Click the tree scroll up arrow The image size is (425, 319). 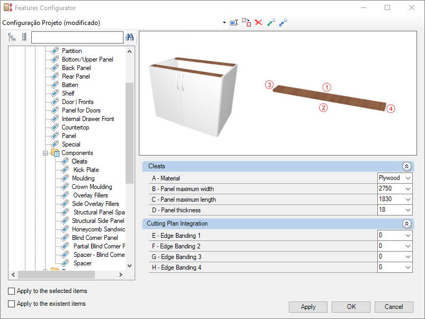[129, 51]
